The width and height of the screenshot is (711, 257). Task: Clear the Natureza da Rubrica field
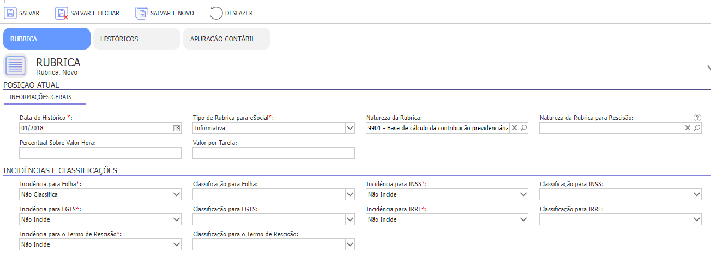tap(514, 128)
